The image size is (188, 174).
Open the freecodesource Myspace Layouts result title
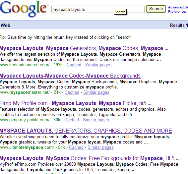click(84, 48)
